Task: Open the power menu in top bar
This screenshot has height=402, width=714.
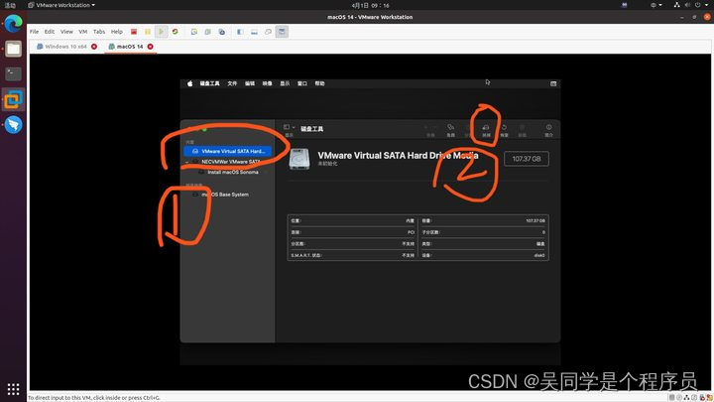Action: click(x=701, y=5)
